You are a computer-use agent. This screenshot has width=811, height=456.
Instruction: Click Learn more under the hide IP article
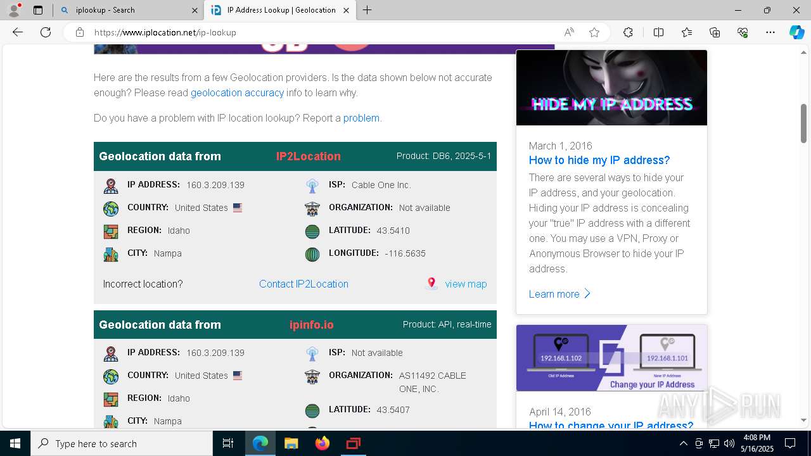click(x=560, y=294)
